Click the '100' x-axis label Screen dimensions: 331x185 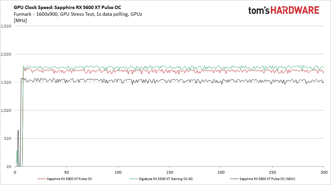pos(118,172)
